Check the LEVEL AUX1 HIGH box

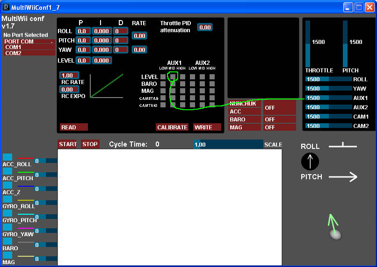(x=182, y=77)
